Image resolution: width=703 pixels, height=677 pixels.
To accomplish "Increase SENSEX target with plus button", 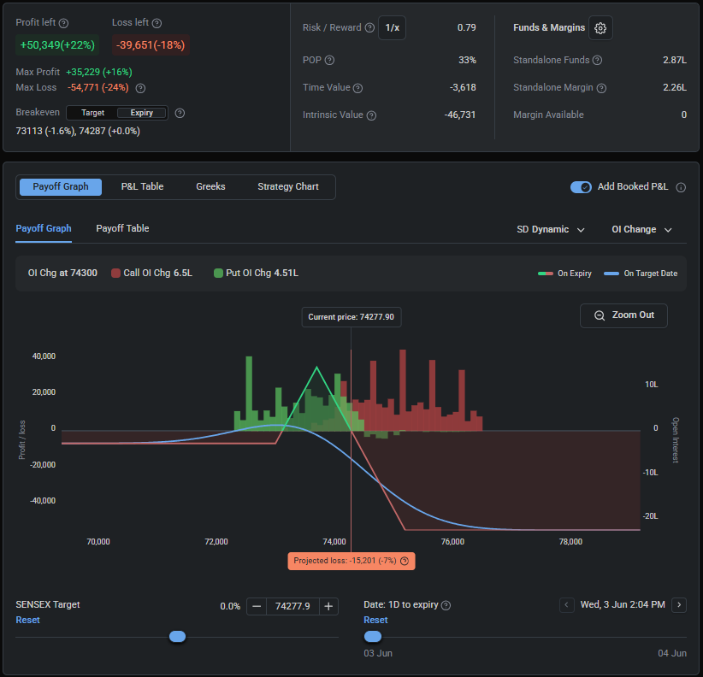I will (x=328, y=606).
